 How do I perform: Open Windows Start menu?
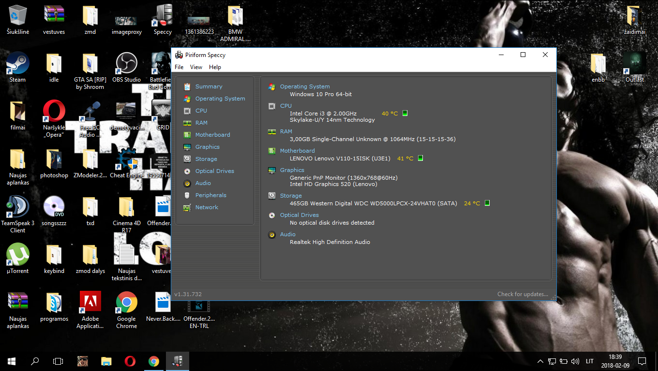12,361
